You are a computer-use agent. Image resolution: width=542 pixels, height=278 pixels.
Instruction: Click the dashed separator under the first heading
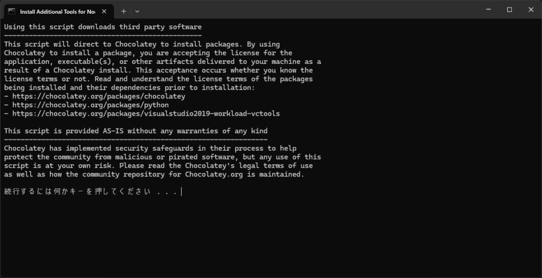[103, 35]
